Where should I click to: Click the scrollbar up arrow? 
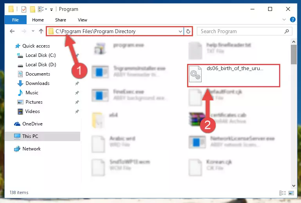[x=294, y=42]
